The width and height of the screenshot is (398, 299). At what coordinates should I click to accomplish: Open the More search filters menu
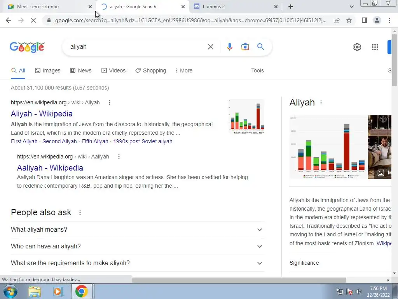(184, 70)
